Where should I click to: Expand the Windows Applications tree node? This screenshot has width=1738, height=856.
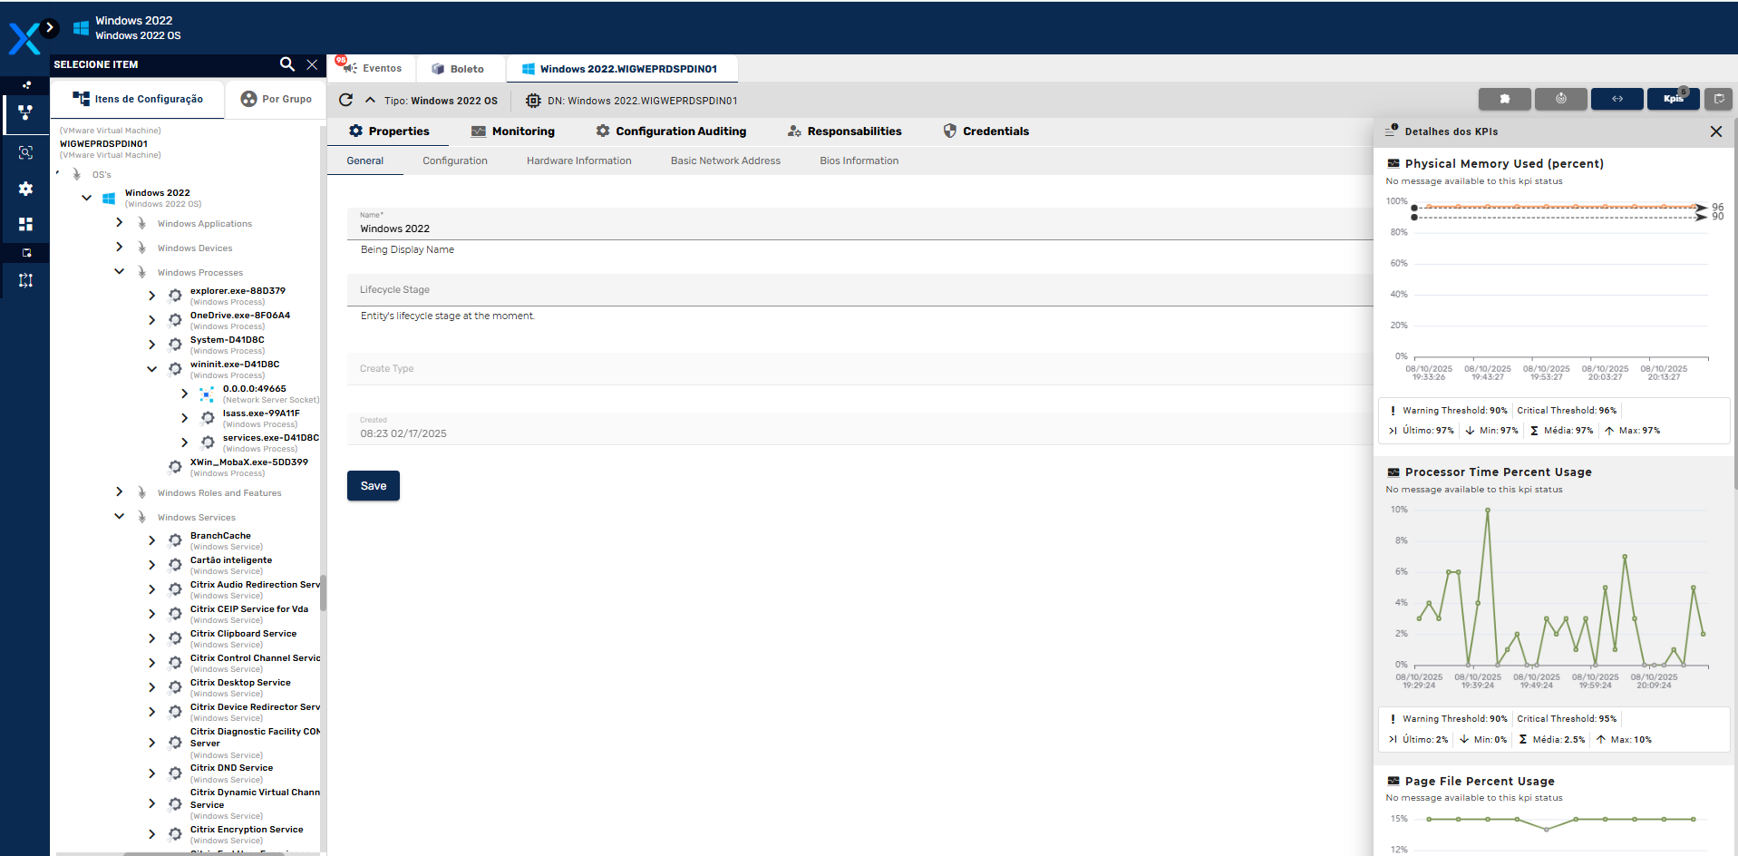(120, 223)
